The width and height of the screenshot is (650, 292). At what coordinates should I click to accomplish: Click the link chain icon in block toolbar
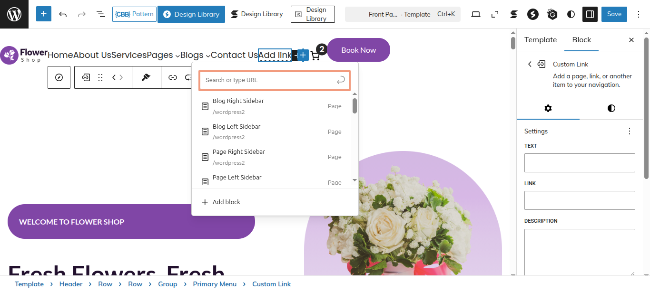click(x=173, y=77)
